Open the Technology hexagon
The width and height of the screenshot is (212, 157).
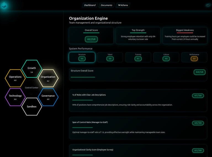click(15, 97)
